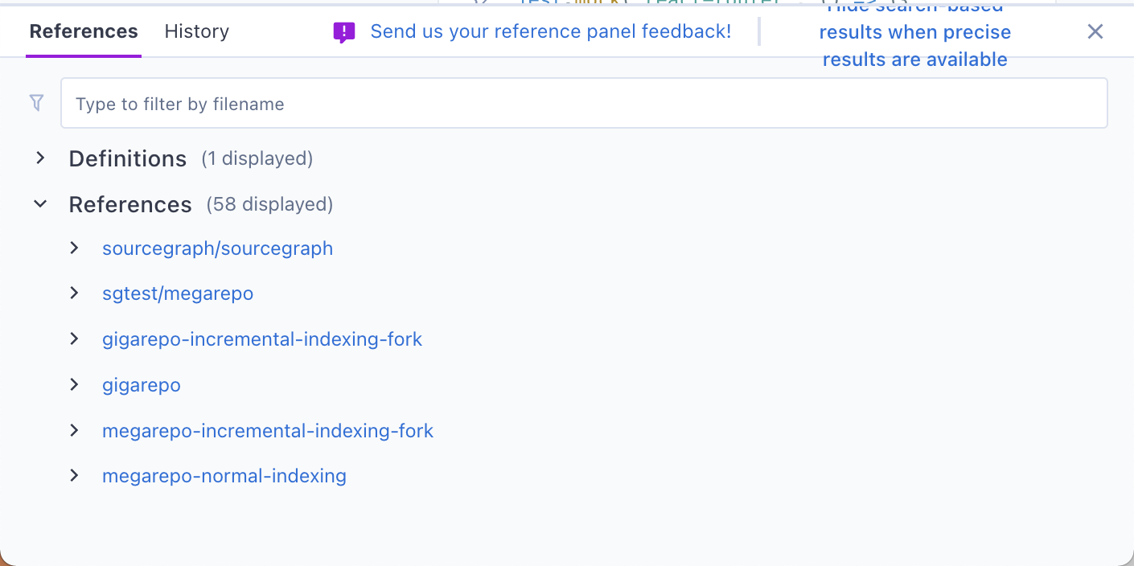Close the references panel
This screenshot has height=566, width=1134.
(1095, 31)
